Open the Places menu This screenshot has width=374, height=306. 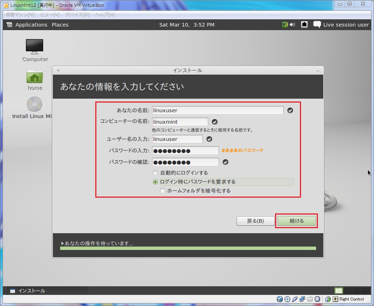point(60,25)
